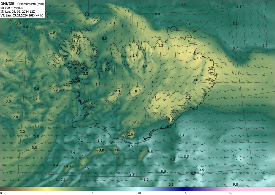Click the map value 4.7

pos(145,67)
